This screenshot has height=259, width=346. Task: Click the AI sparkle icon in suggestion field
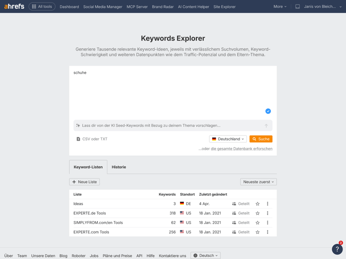coord(78,126)
